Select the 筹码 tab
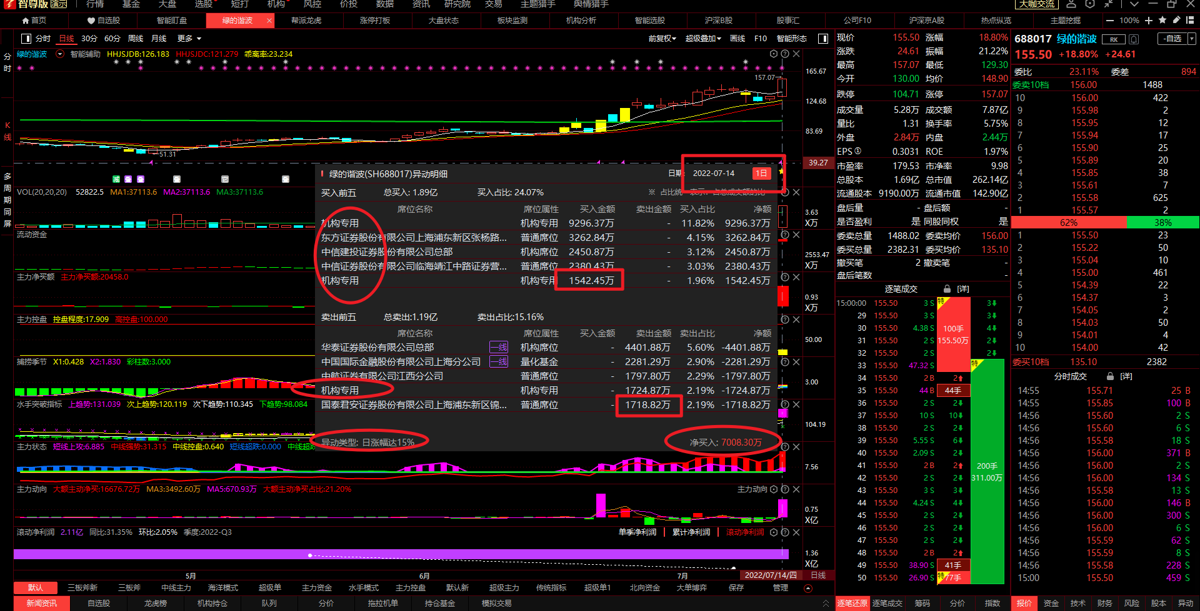 pyautogui.click(x=922, y=604)
